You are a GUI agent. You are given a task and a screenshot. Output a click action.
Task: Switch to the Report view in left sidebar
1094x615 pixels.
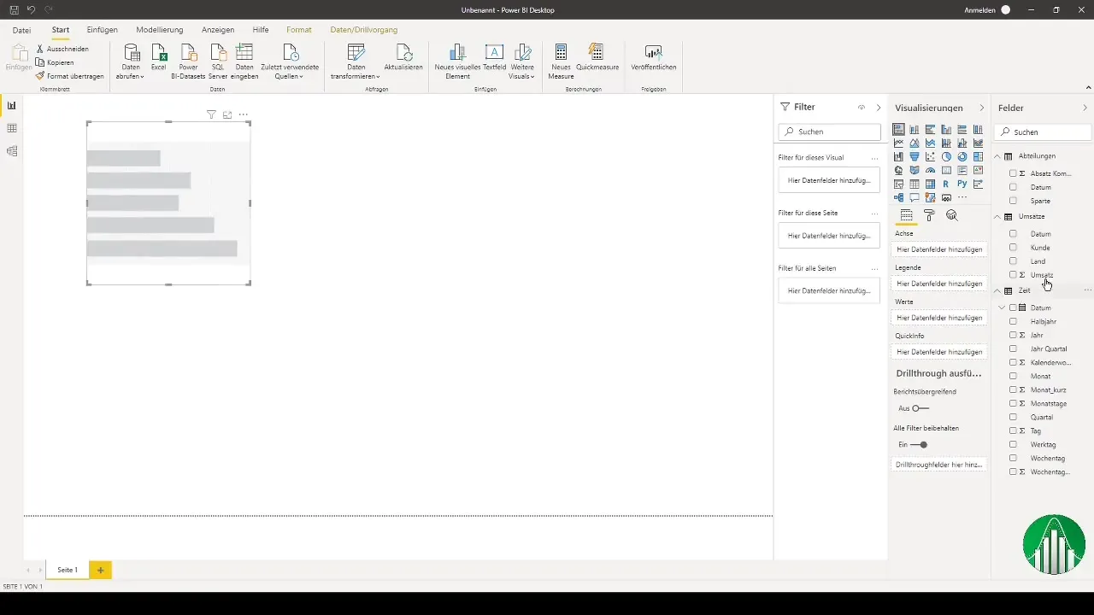[12, 105]
